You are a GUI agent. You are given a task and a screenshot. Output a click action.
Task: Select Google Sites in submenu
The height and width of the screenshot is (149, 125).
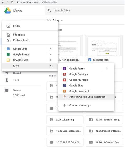pyautogui.click(x=86, y=86)
